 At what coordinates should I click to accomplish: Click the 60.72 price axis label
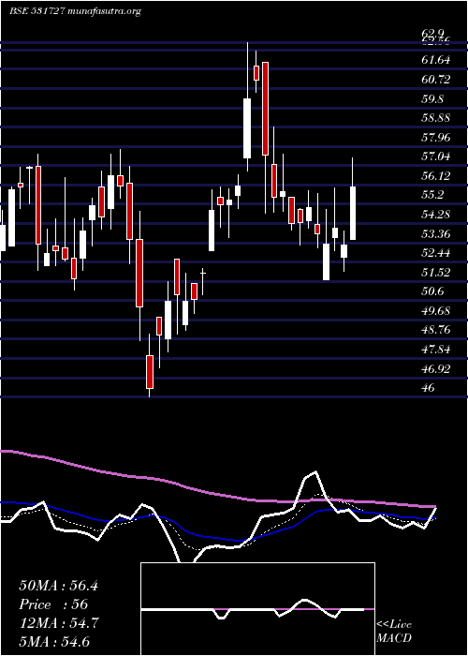tap(436, 80)
